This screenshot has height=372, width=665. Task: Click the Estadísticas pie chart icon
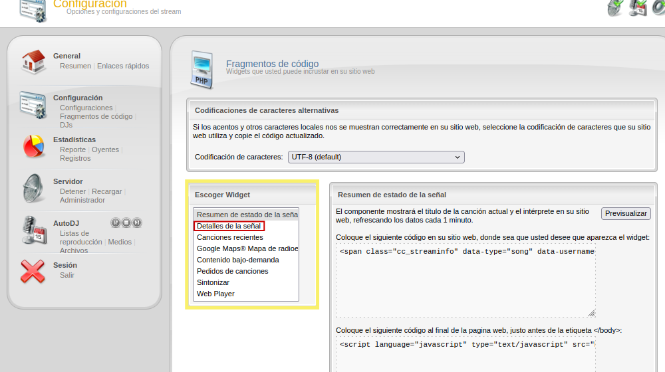(33, 145)
